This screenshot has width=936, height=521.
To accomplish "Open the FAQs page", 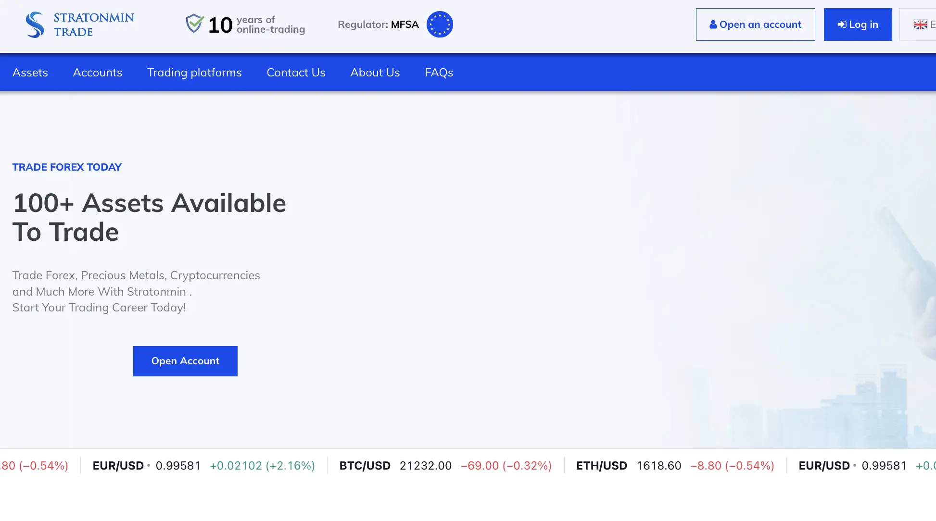I will [439, 73].
